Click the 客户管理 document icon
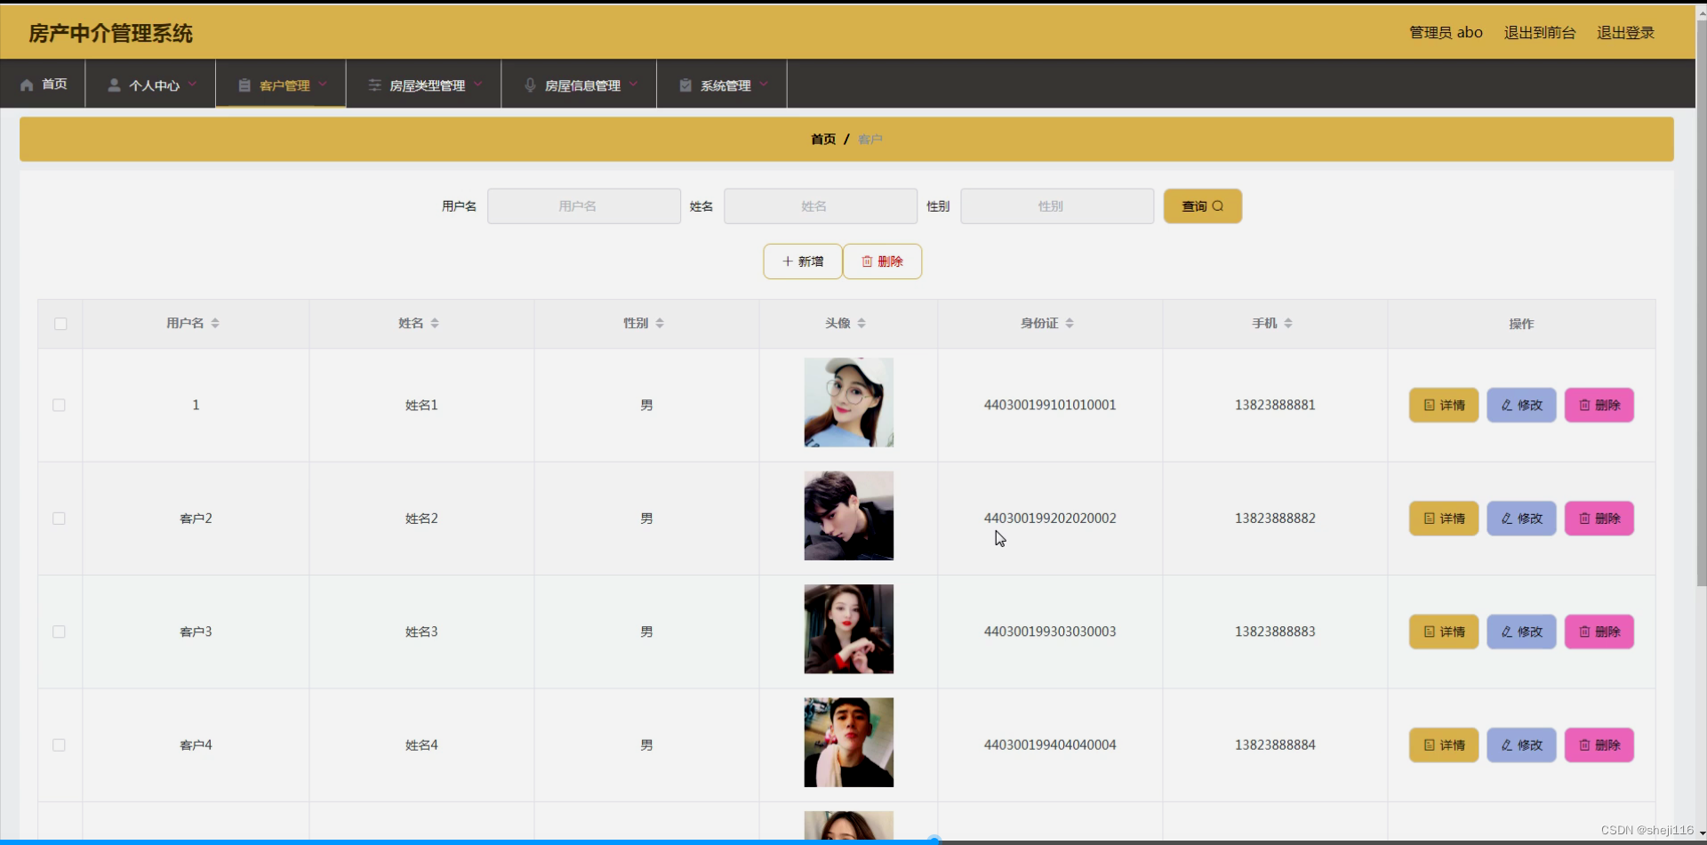Screen dimensions: 1707x845 [x=244, y=84]
